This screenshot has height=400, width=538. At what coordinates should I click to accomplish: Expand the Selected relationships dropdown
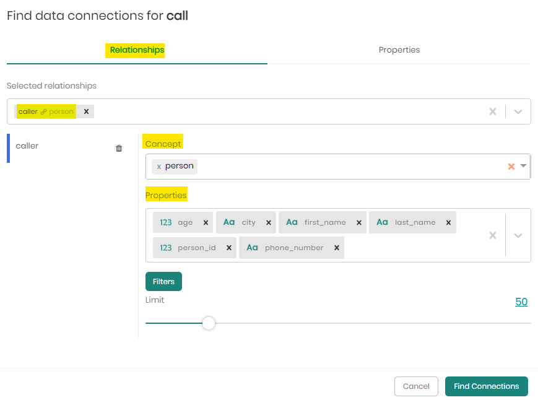(x=518, y=111)
